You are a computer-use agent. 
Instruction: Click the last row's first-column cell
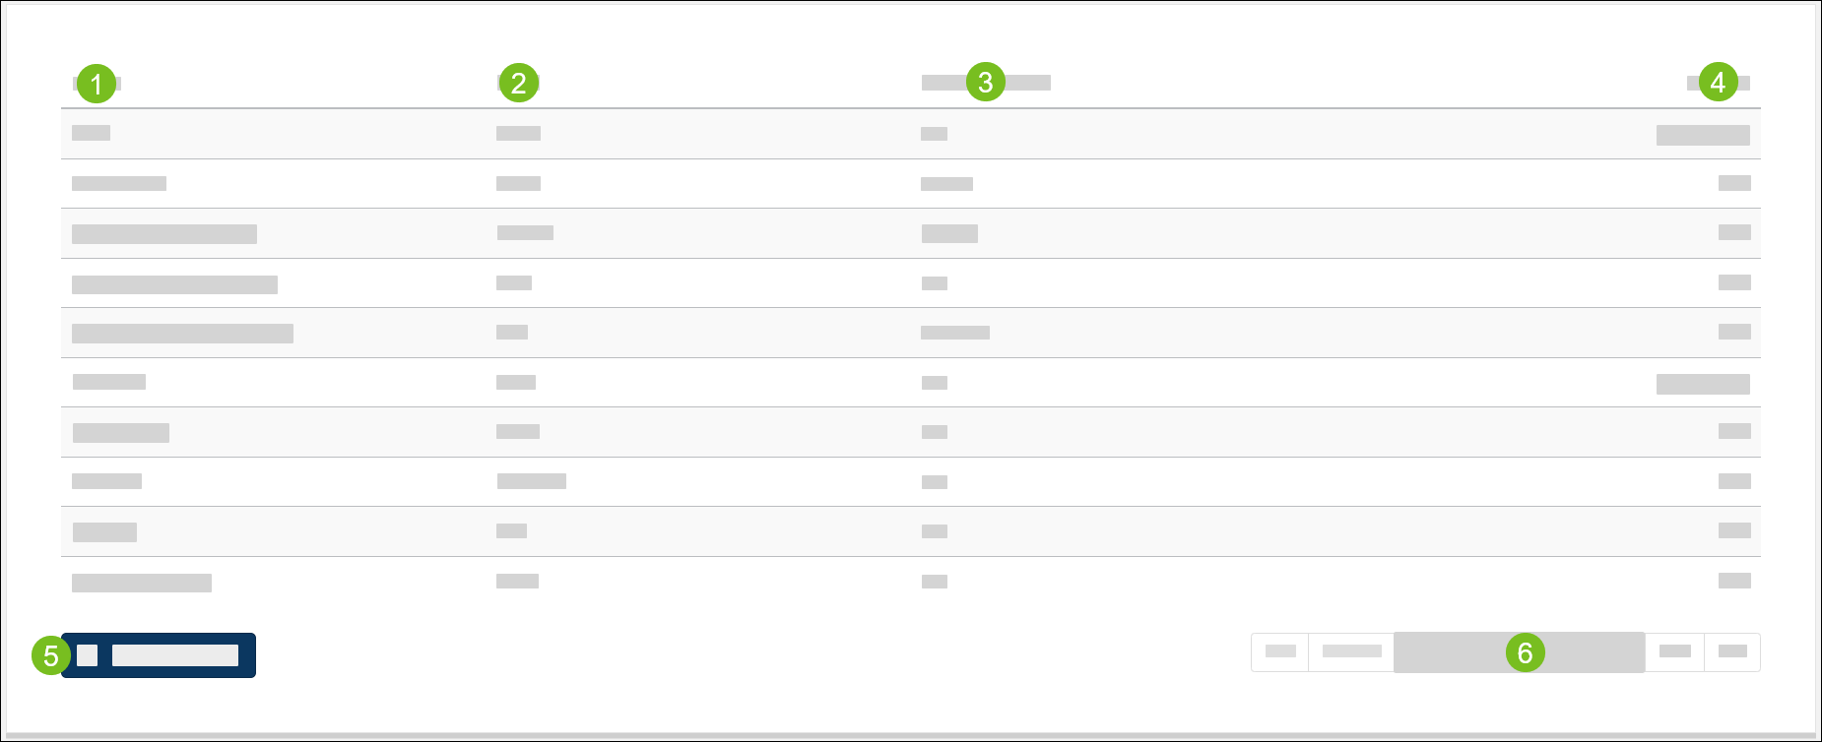point(142,583)
